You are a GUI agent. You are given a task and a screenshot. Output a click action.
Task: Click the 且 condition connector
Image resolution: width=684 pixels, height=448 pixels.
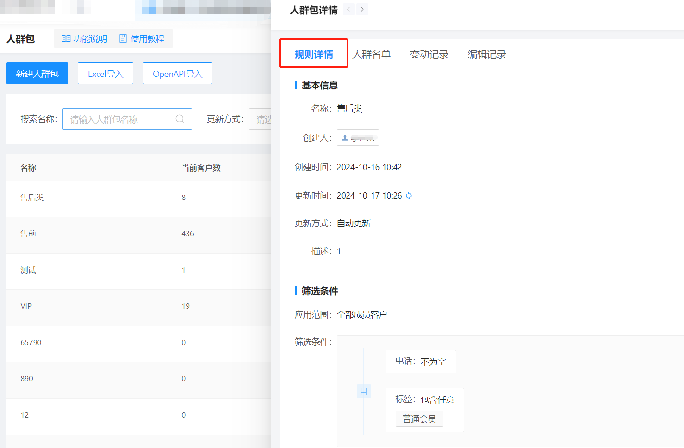[x=364, y=391]
